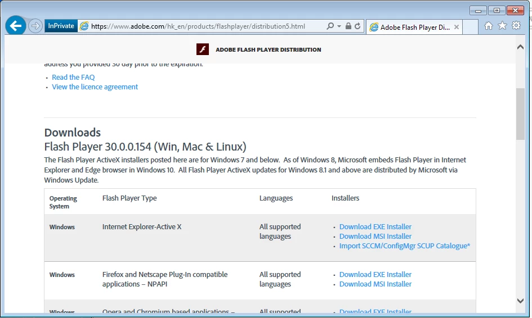Click the scrollbar down arrow
The height and width of the screenshot is (318, 532).
pyautogui.click(x=520, y=301)
